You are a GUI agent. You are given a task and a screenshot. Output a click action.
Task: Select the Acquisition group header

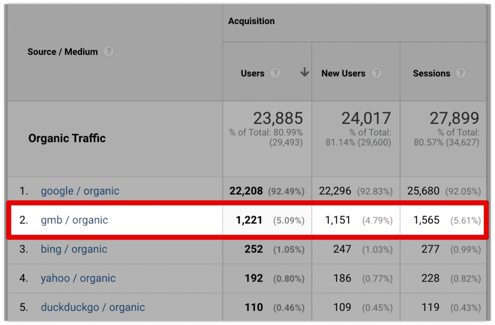pos(251,21)
